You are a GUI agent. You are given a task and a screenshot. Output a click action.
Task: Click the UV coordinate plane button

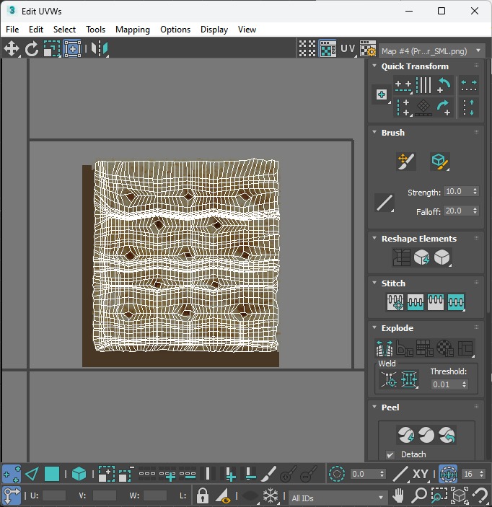[348, 49]
